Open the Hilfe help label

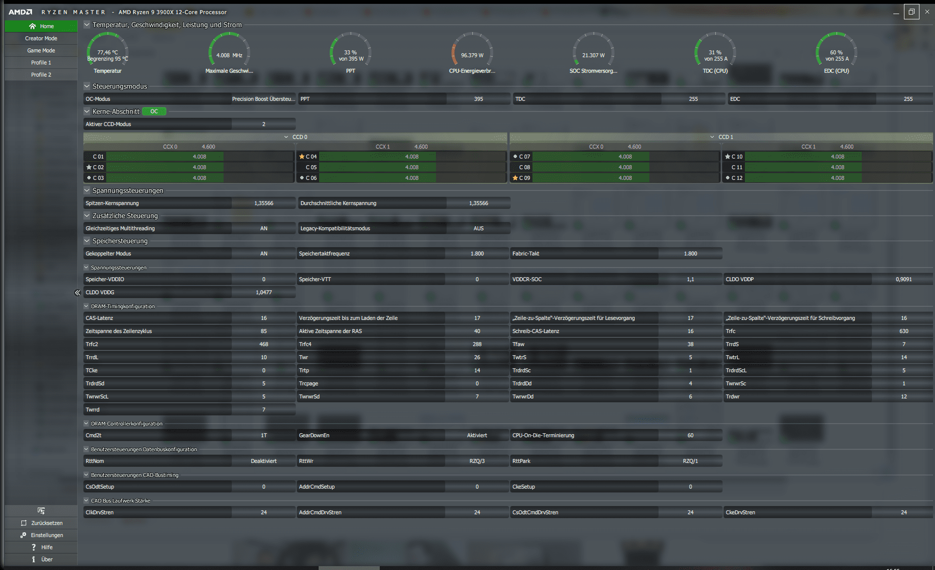(x=47, y=547)
